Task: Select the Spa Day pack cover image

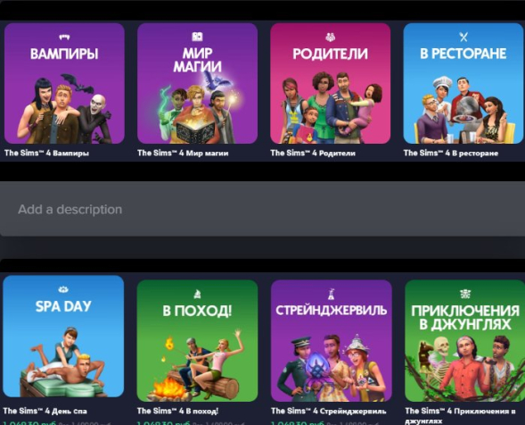Action: click(63, 337)
